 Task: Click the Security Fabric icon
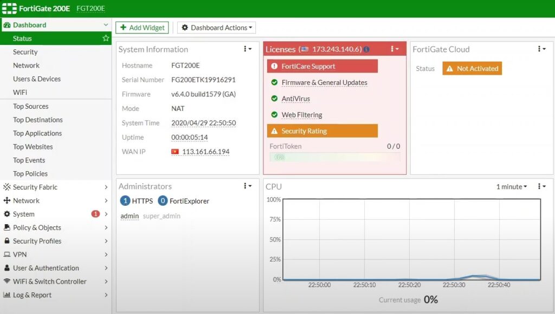click(x=7, y=187)
